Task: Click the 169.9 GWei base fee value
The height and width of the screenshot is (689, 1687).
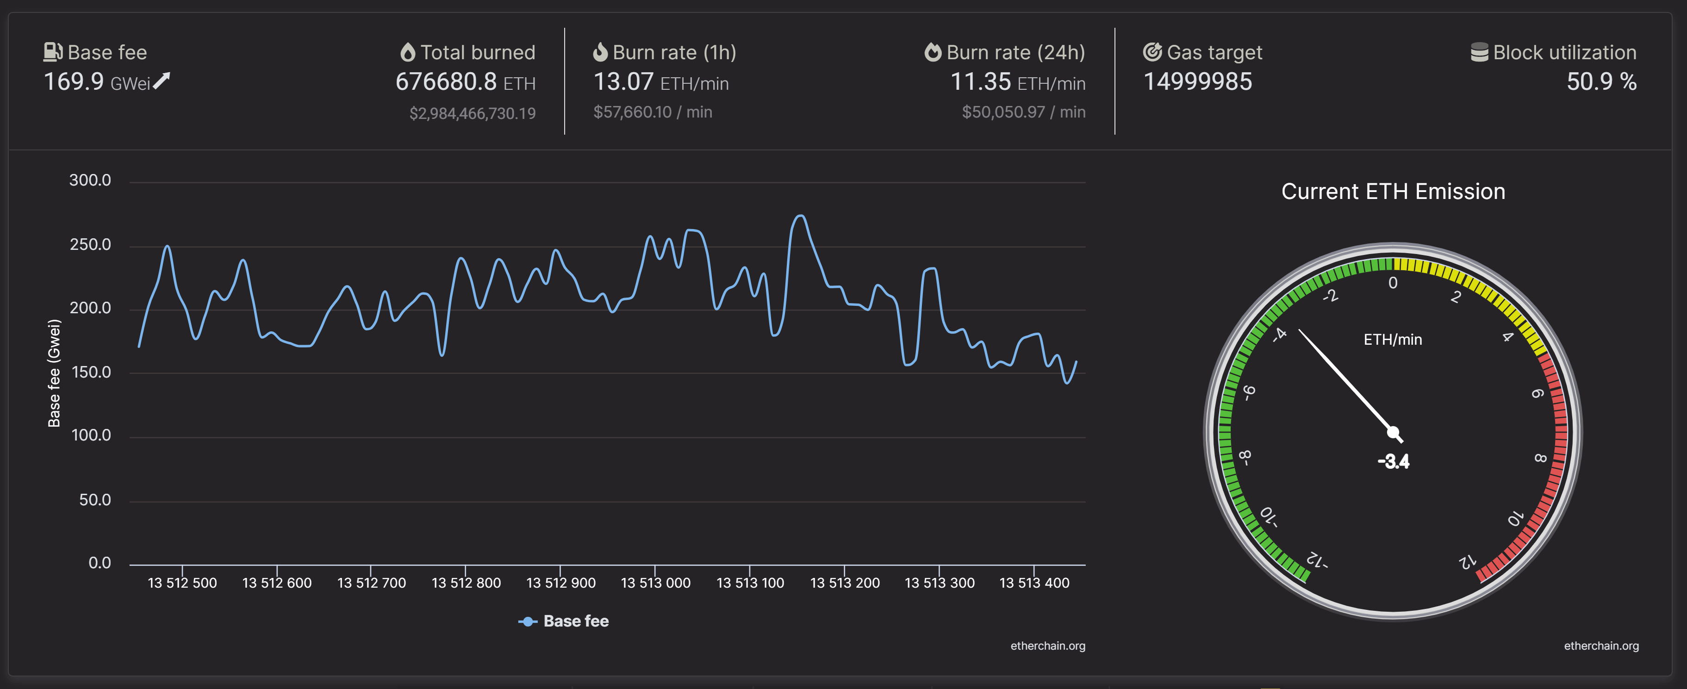Action: [97, 82]
